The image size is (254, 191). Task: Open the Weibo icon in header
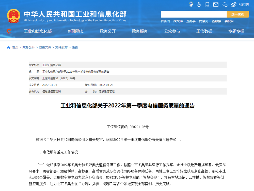pyautogui.click(x=233, y=4)
